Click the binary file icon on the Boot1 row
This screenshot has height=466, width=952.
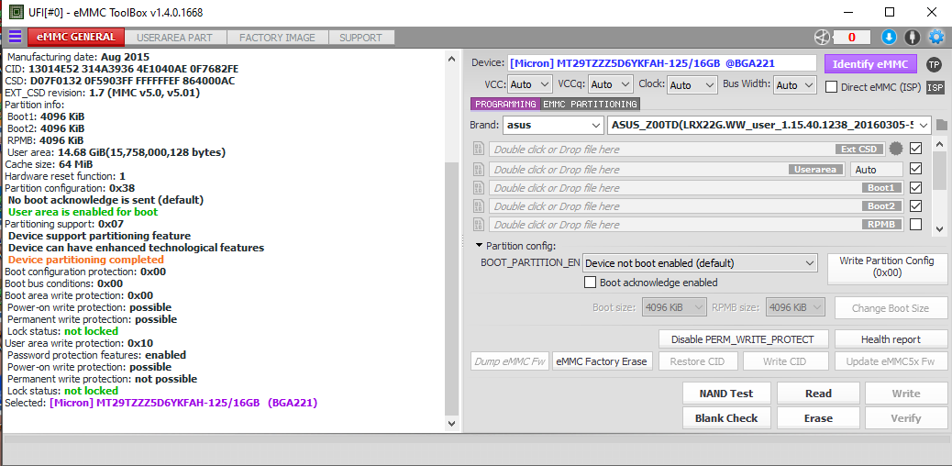[x=479, y=188]
